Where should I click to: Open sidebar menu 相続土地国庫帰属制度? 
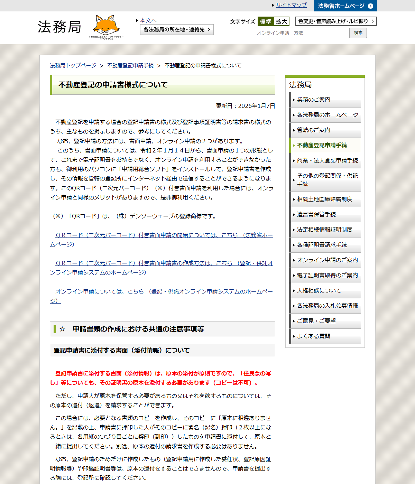(325, 199)
